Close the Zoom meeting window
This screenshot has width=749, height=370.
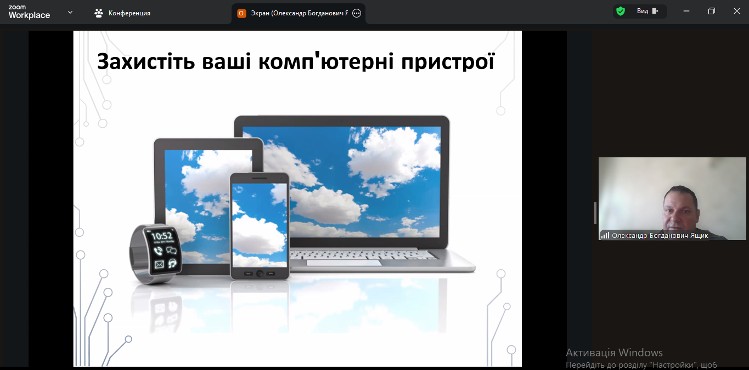coord(737,11)
